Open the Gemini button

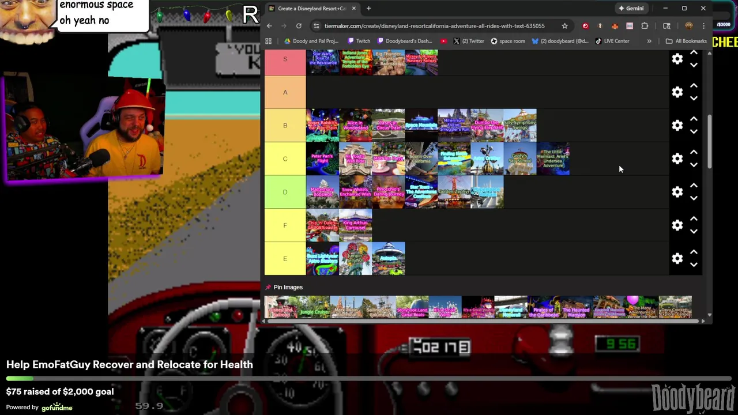[x=631, y=8]
